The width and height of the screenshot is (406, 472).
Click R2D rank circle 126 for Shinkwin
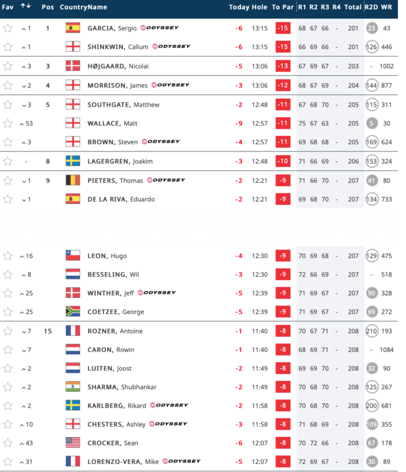point(372,47)
